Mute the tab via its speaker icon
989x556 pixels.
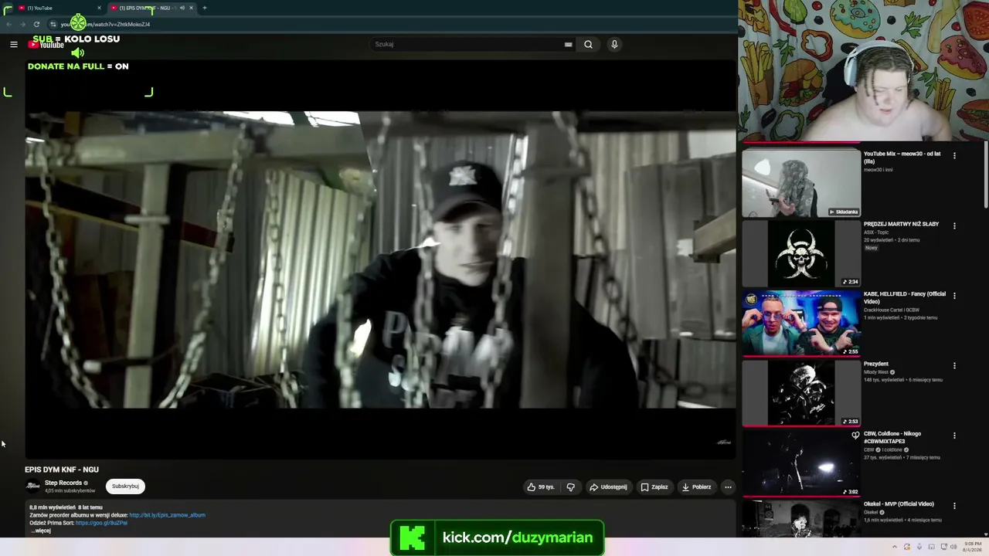coord(182,8)
